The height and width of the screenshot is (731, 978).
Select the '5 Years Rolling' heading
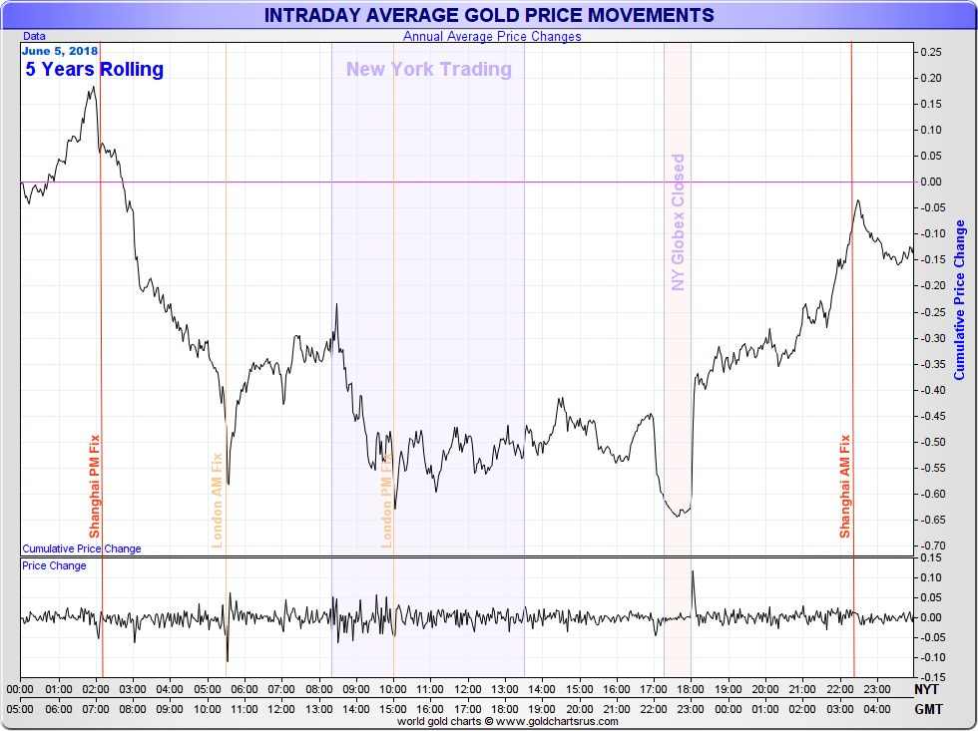[94, 69]
